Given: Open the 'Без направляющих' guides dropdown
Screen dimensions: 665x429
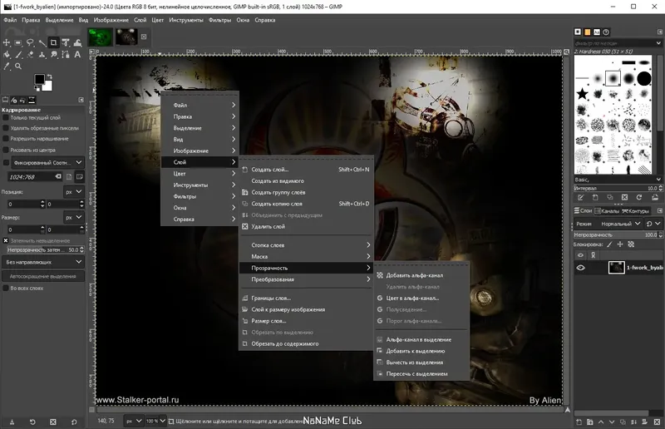Looking at the screenshot, I should click(x=43, y=262).
